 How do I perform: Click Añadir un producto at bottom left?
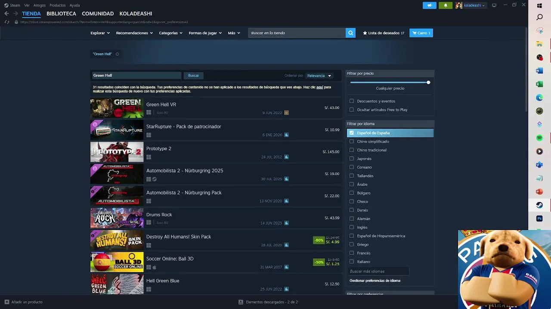(24, 302)
